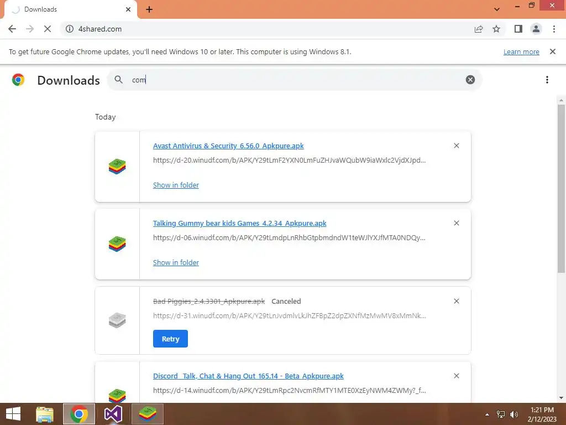Open the Chrome profile avatar
The image size is (566, 425).
[x=536, y=29]
